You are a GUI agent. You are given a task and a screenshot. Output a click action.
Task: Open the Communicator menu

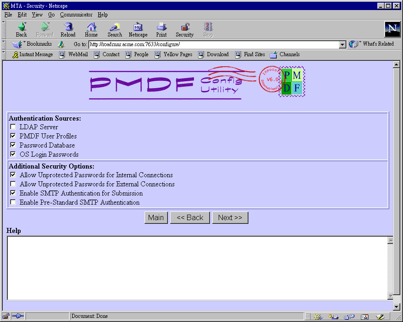click(x=76, y=15)
